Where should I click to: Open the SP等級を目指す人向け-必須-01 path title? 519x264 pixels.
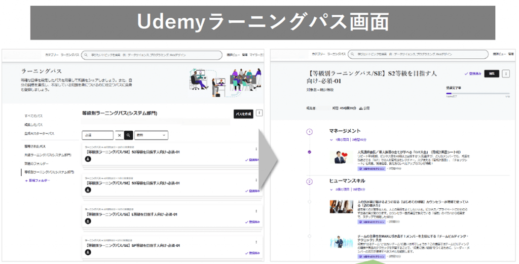[132, 245]
